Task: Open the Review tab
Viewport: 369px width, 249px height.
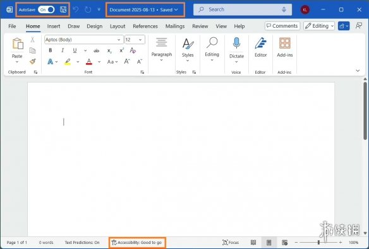Action: click(200, 26)
